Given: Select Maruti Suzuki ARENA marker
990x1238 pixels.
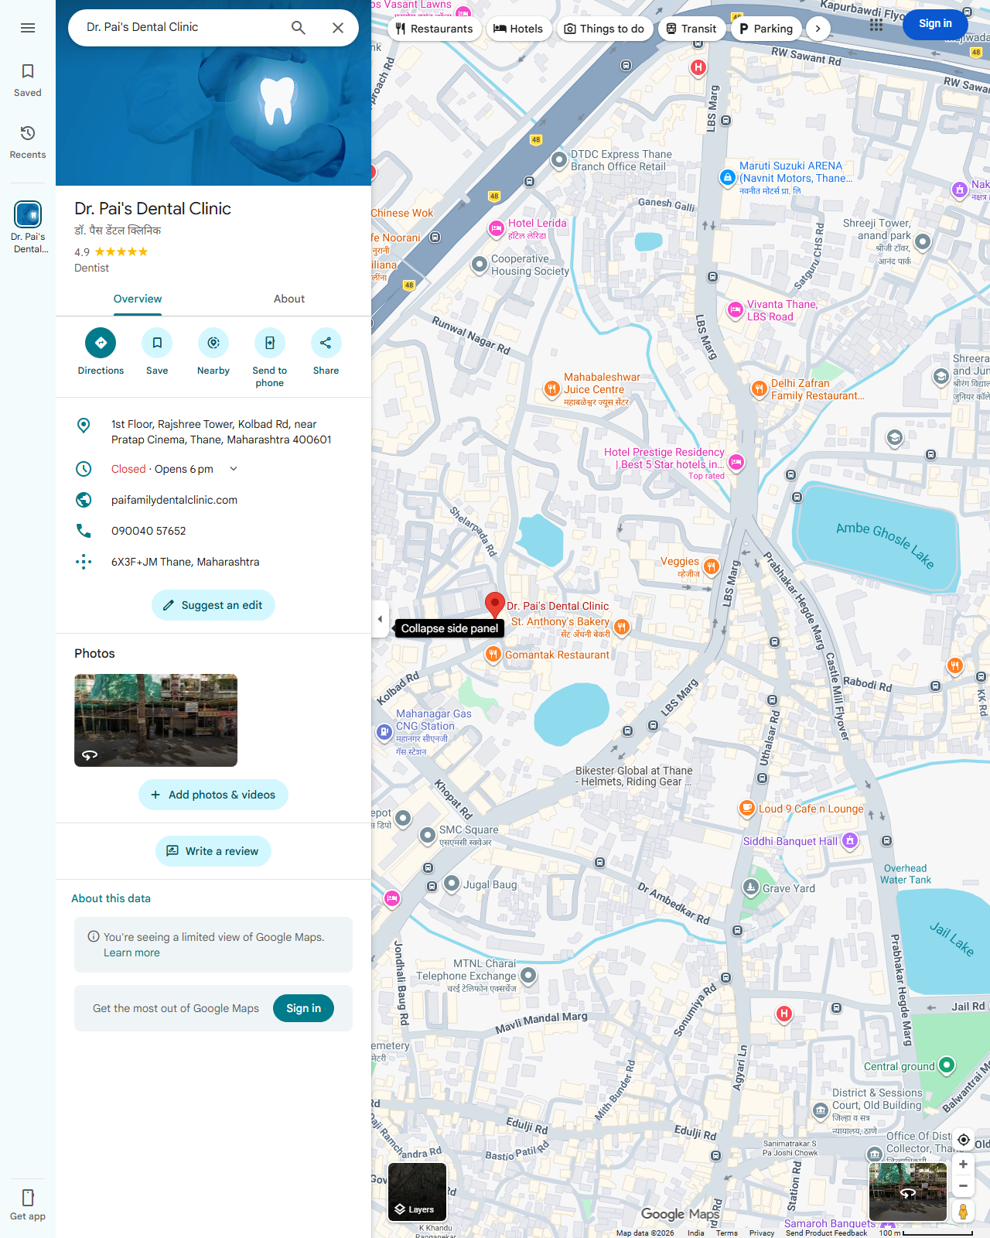Looking at the screenshot, I should (x=727, y=177).
